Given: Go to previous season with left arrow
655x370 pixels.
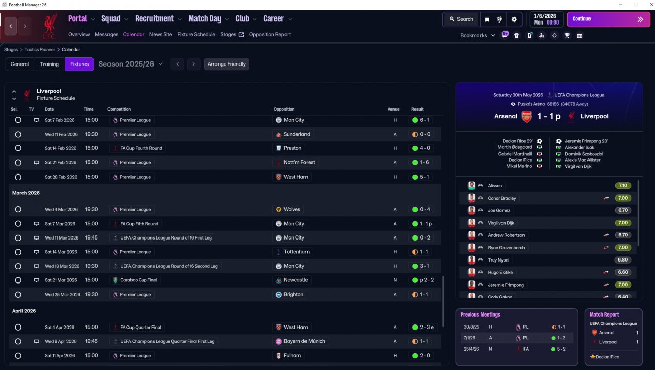Looking at the screenshot, I should pyautogui.click(x=177, y=64).
